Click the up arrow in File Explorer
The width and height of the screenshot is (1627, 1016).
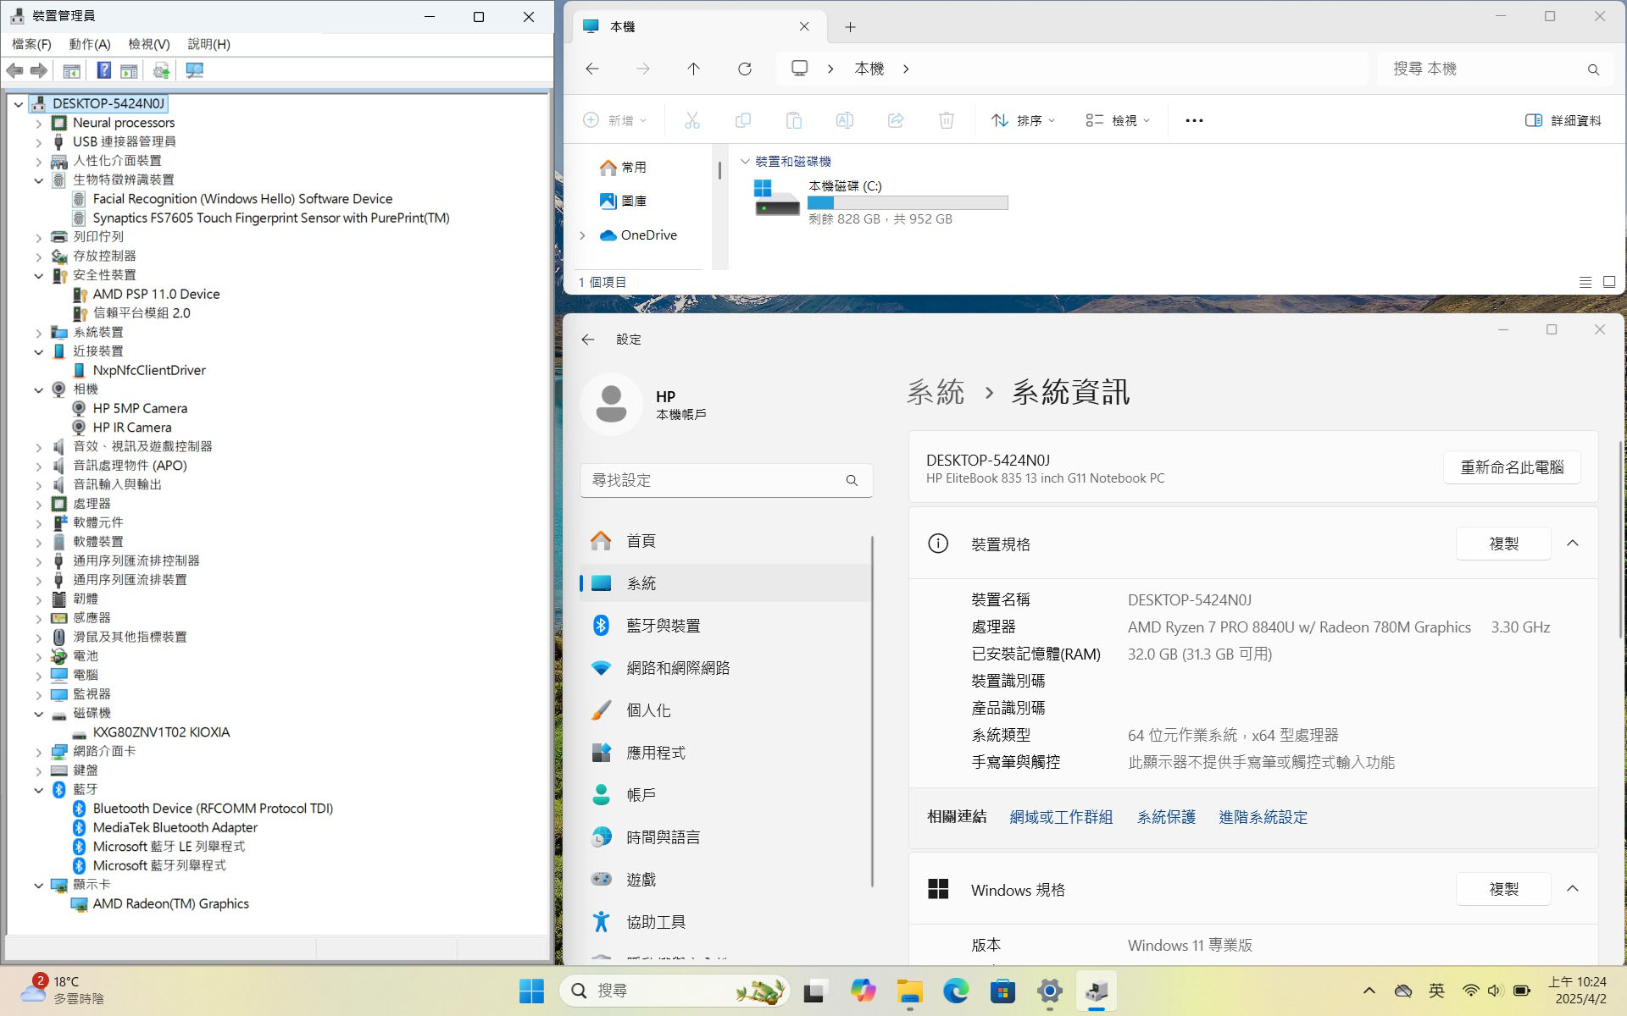(693, 69)
